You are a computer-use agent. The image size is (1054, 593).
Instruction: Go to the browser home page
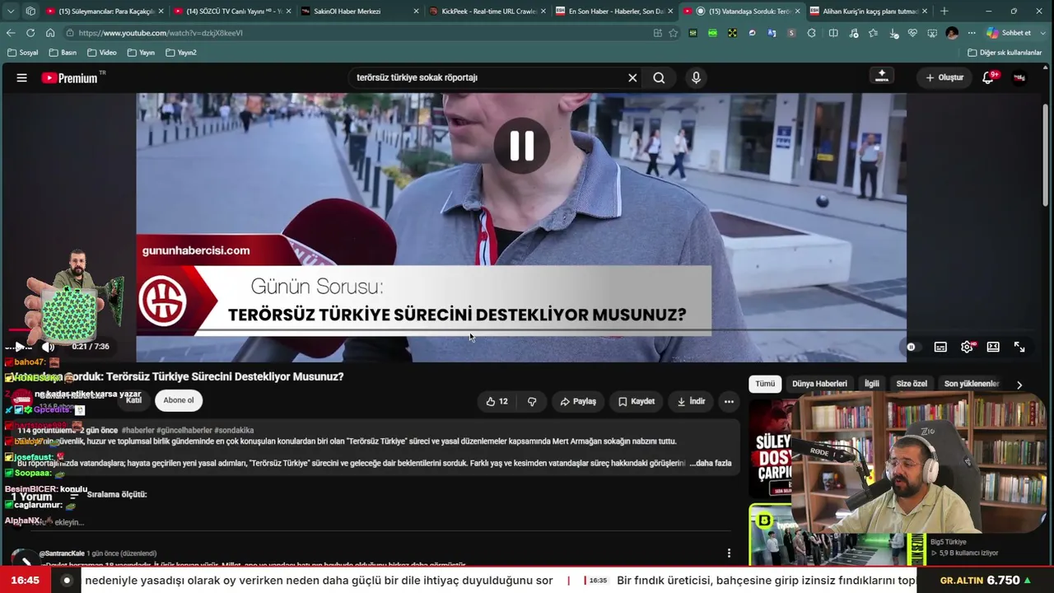tap(50, 33)
